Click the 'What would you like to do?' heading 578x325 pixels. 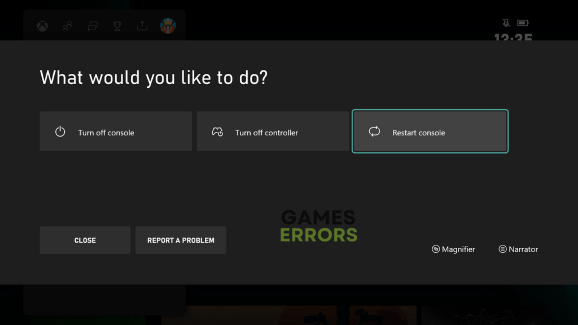154,78
